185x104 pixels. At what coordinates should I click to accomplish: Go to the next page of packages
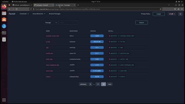coord(110,84)
